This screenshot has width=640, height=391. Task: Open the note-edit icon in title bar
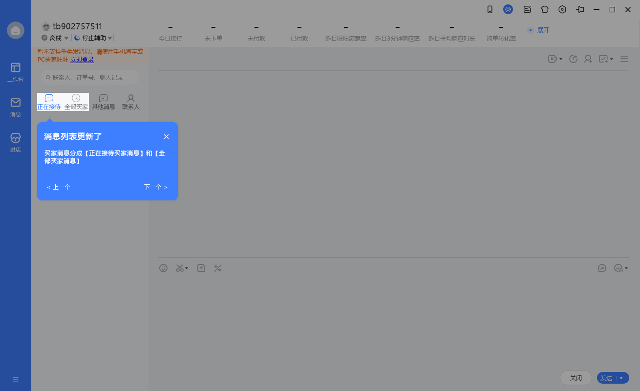[527, 9]
